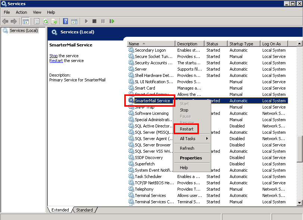Click the 'Provides T…' description cell
The image size is (303, 220).
point(189,189)
